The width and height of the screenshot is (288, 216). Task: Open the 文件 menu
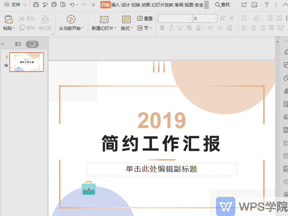pyautogui.click(x=15, y=5)
